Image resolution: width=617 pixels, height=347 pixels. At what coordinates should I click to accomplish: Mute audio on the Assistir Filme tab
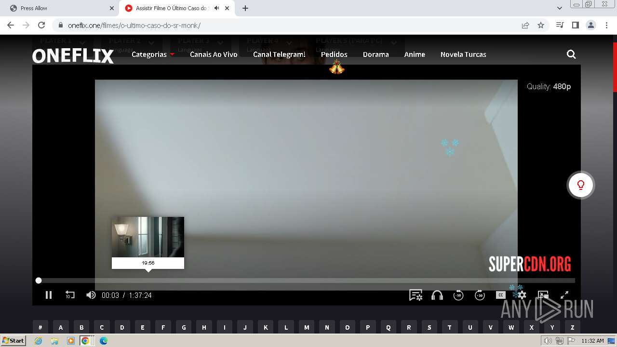217,8
